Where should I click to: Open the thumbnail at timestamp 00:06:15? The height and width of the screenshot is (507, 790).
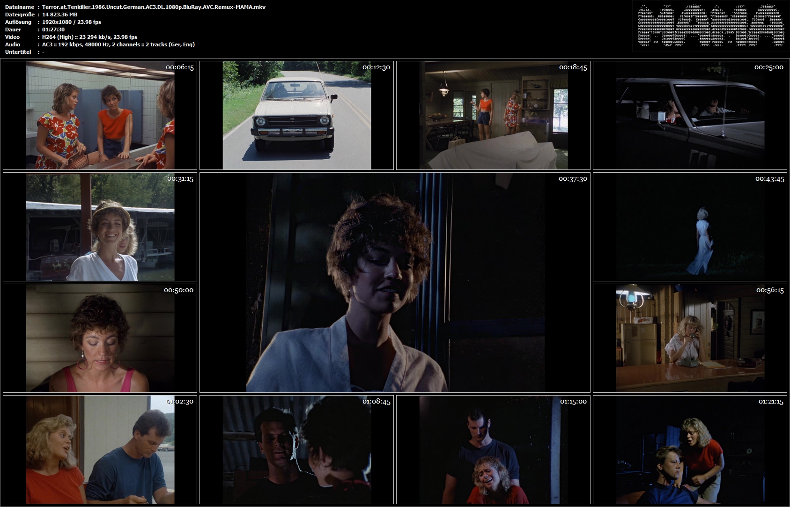(100, 115)
